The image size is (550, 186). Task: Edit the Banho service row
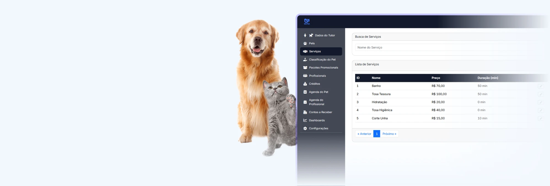541,86
